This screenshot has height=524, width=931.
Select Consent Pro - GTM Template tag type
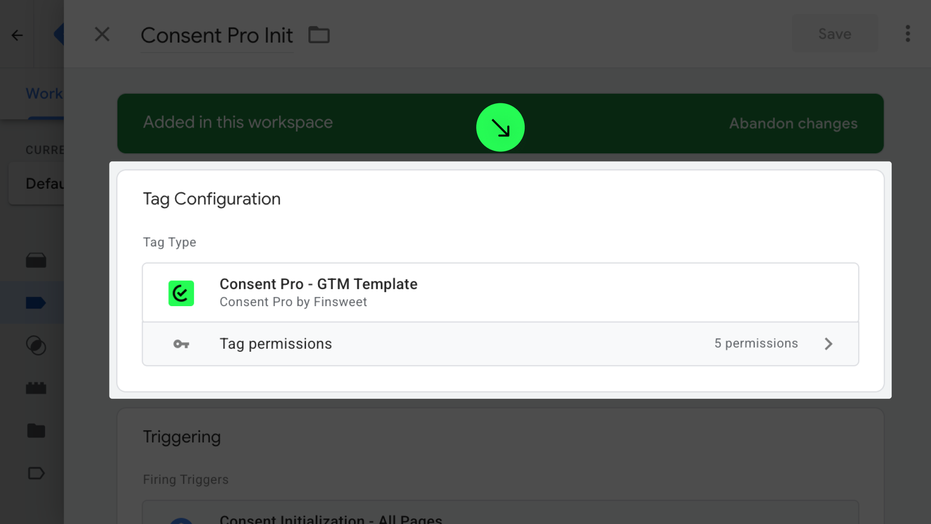coord(318,284)
